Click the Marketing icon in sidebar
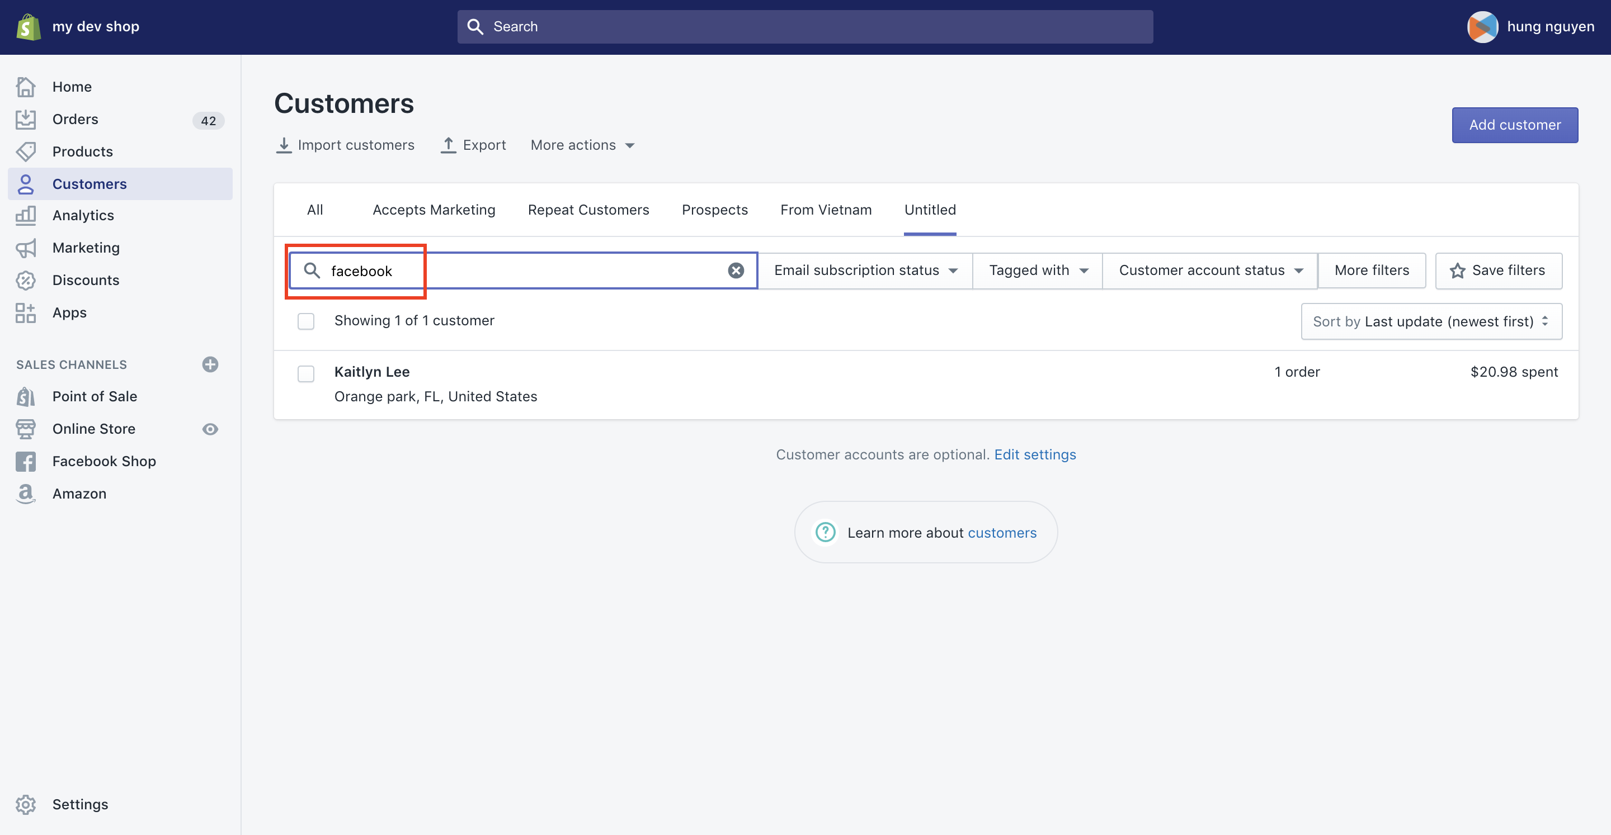The image size is (1611, 835). [x=26, y=246]
